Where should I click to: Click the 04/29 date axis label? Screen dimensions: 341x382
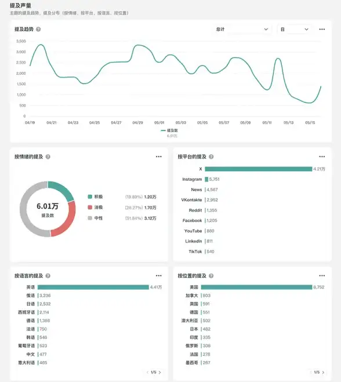(137, 122)
